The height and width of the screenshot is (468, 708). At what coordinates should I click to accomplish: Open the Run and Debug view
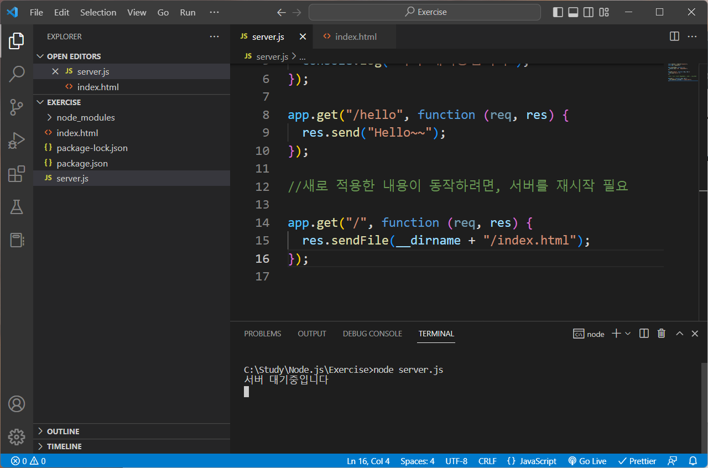tap(17, 141)
